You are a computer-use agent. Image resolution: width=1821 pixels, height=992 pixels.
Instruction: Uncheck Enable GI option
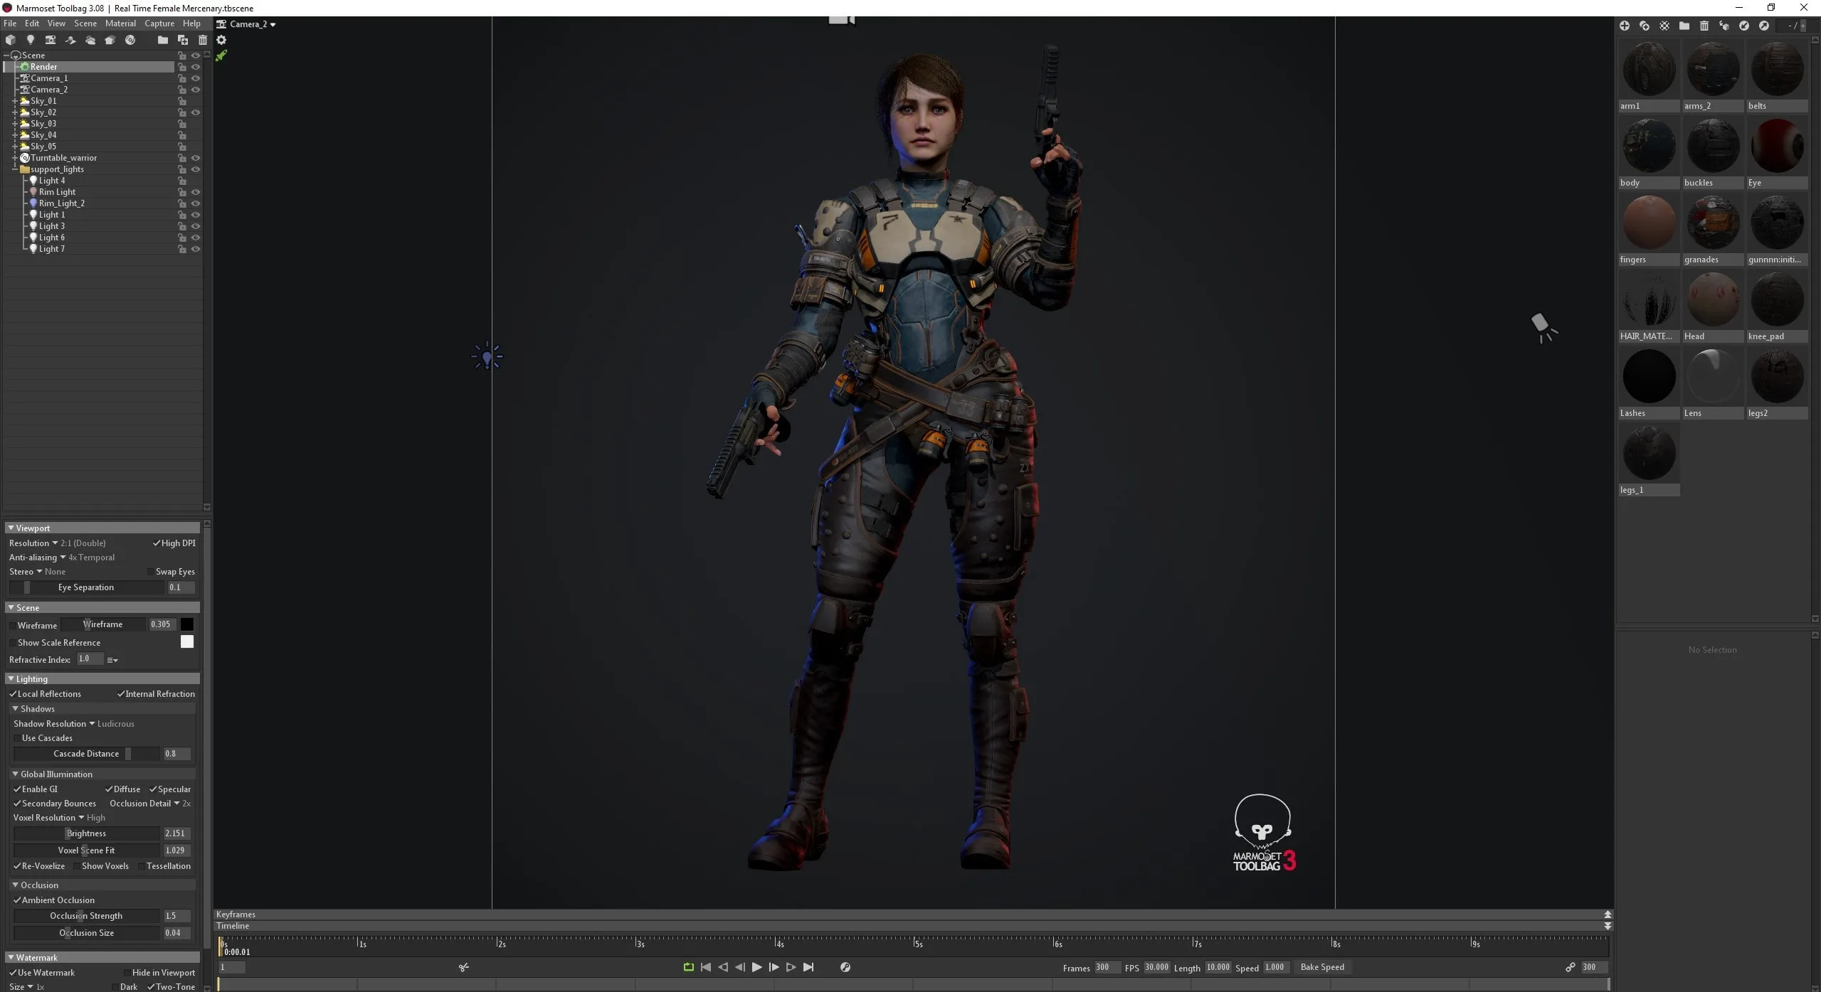(17, 789)
